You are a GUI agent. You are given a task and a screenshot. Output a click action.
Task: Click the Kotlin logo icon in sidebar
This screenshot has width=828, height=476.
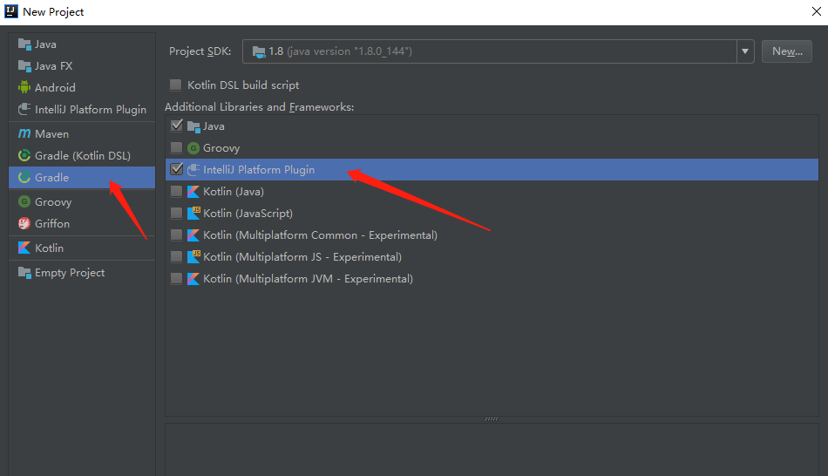24,248
